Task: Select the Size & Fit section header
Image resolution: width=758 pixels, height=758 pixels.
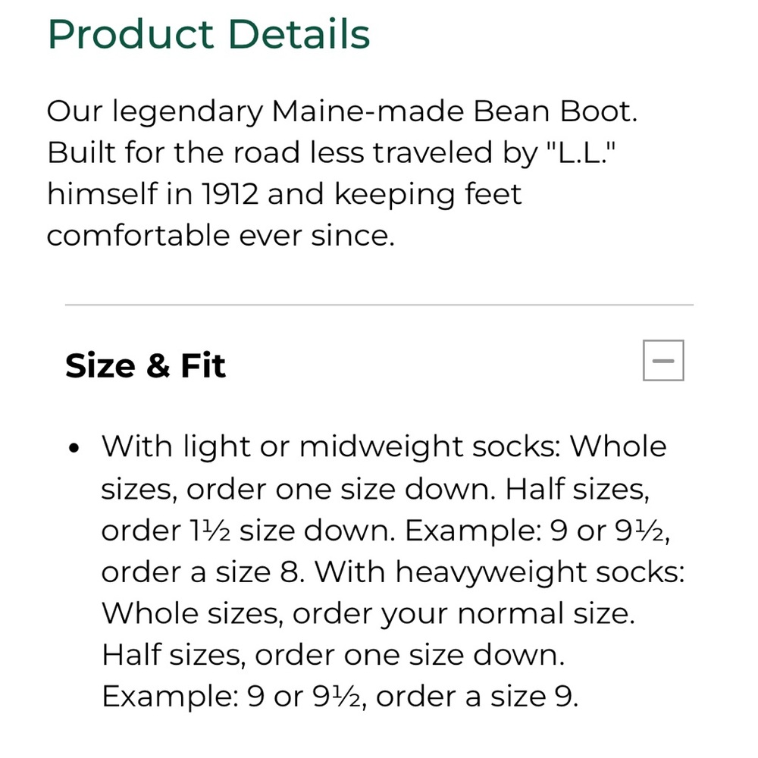Action: [x=146, y=365]
